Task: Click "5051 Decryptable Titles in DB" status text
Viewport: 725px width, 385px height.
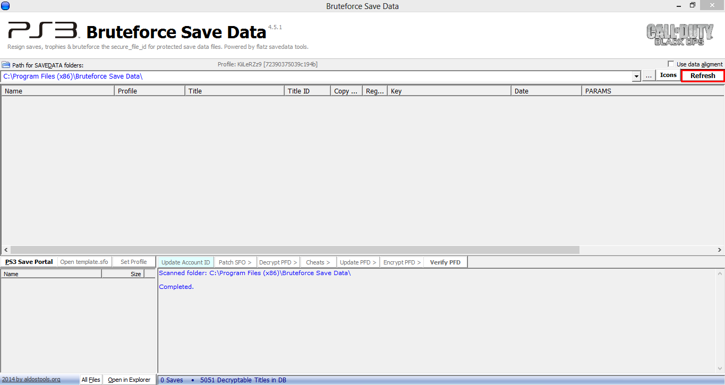Action: 243,380
